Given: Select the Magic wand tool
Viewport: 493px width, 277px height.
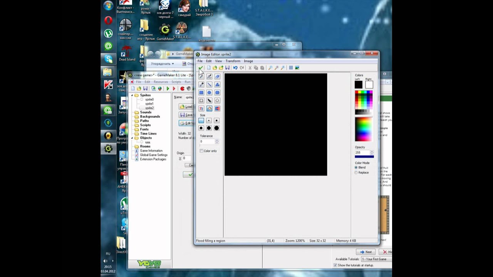Looking at the screenshot, I should 209,101.
